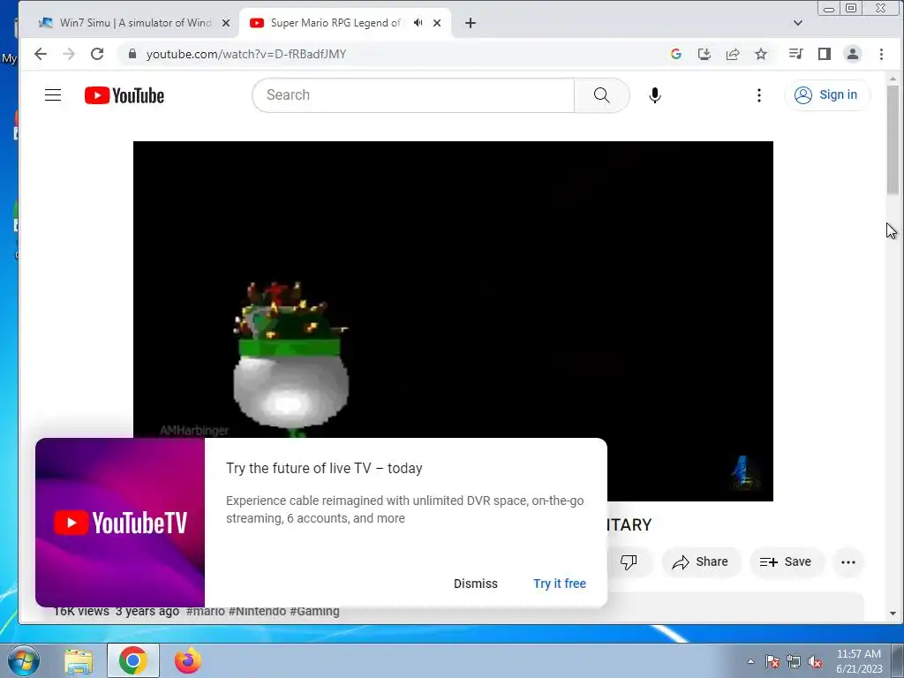Open File Explorer from taskbar
Image resolution: width=904 pixels, height=678 pixels.
point(79,660)
